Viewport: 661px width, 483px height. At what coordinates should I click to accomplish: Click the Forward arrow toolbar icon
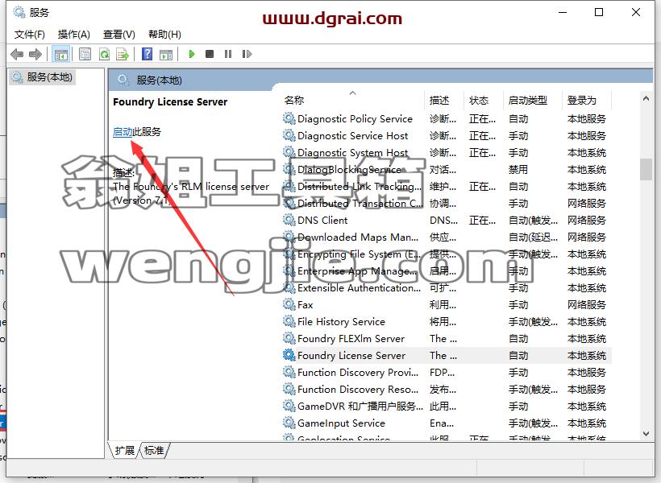(x=35, y=54)
